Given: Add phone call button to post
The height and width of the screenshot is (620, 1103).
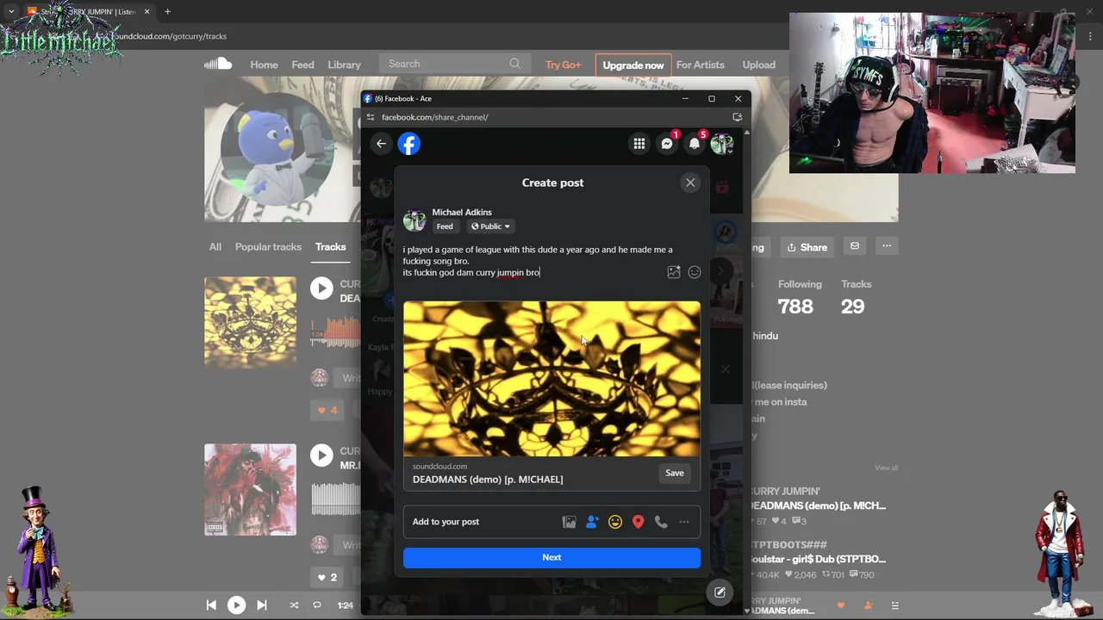Looking at the screenshot, I should click(661, 522).
